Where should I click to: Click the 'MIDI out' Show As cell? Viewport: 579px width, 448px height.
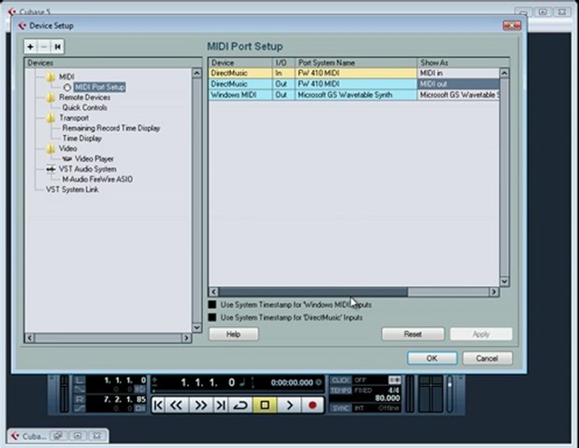point(458,84)
